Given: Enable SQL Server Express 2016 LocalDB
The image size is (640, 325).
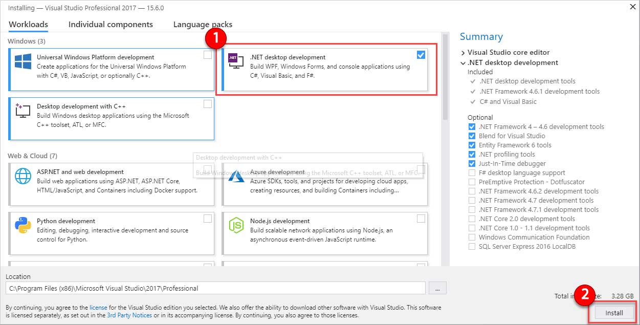Looking at the screenshot, I should coord(472,246).
